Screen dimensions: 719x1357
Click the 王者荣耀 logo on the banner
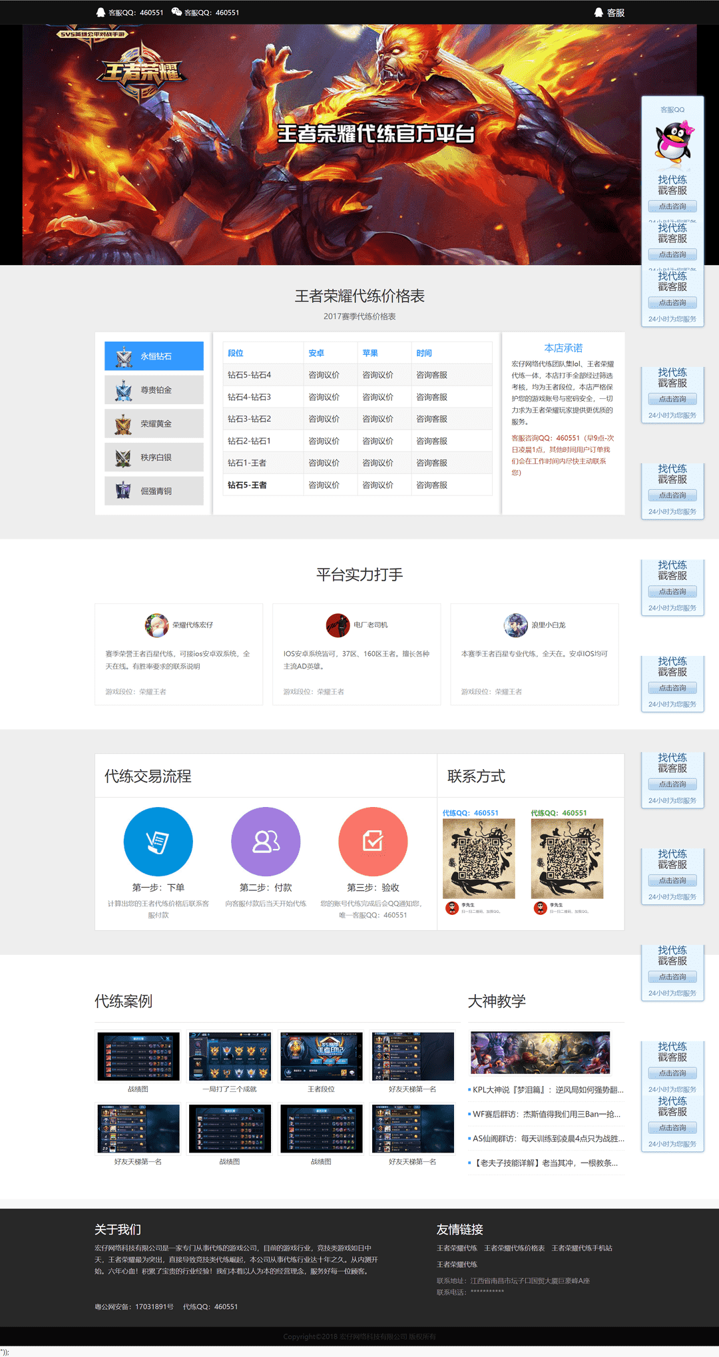coord(142,73)
